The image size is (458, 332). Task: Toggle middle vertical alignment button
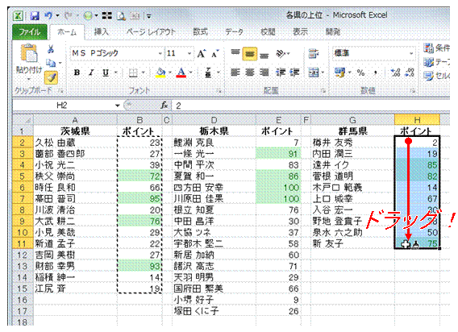(x=249, y=54)
